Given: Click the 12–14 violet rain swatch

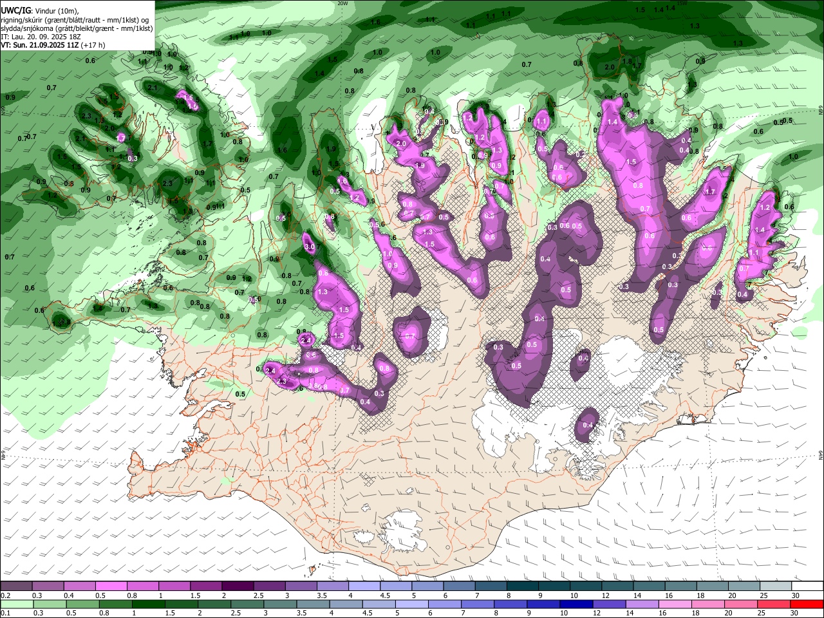Looking at the screenshot, I should [608, 604].
